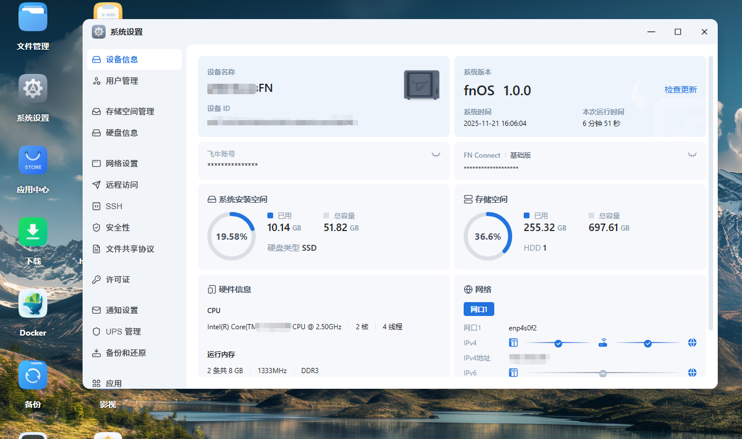The height and width of the screenshot is (439, 742).
Task: Select 网络设置 sidebar item
Action: tap(121, 163)
